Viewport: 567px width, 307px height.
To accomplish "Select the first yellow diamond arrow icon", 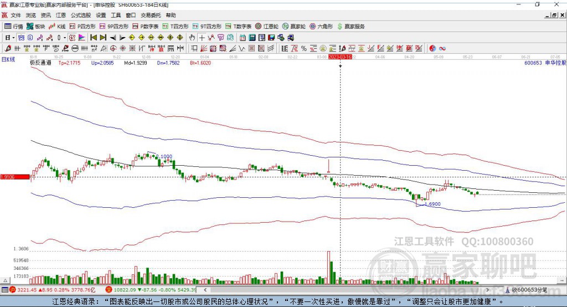I will click(x=132, y=38).
